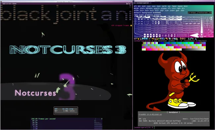Click the dank@qbsd info panel header
This screenshot has height=130, width=215.
click(173, 112)
